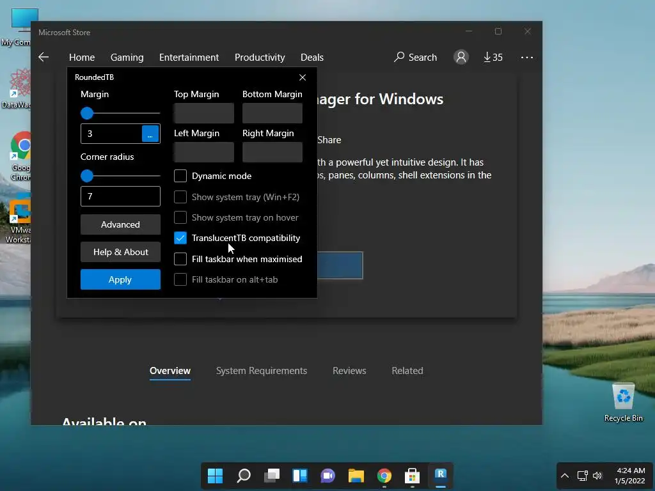Click the Top Margin input box

click(204, 113)
